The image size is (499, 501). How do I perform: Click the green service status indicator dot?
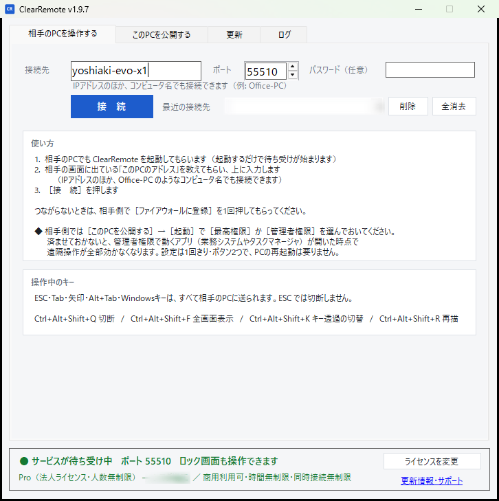(x=24, y=461)
